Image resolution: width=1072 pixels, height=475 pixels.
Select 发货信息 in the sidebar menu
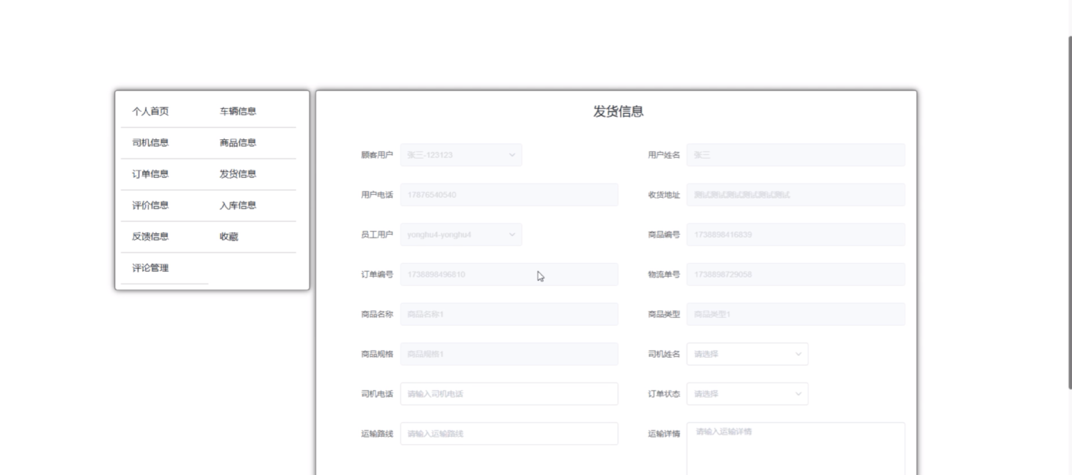238,174
